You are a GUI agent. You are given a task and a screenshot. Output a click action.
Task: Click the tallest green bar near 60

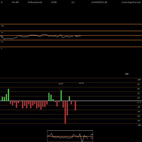[9, 95]
